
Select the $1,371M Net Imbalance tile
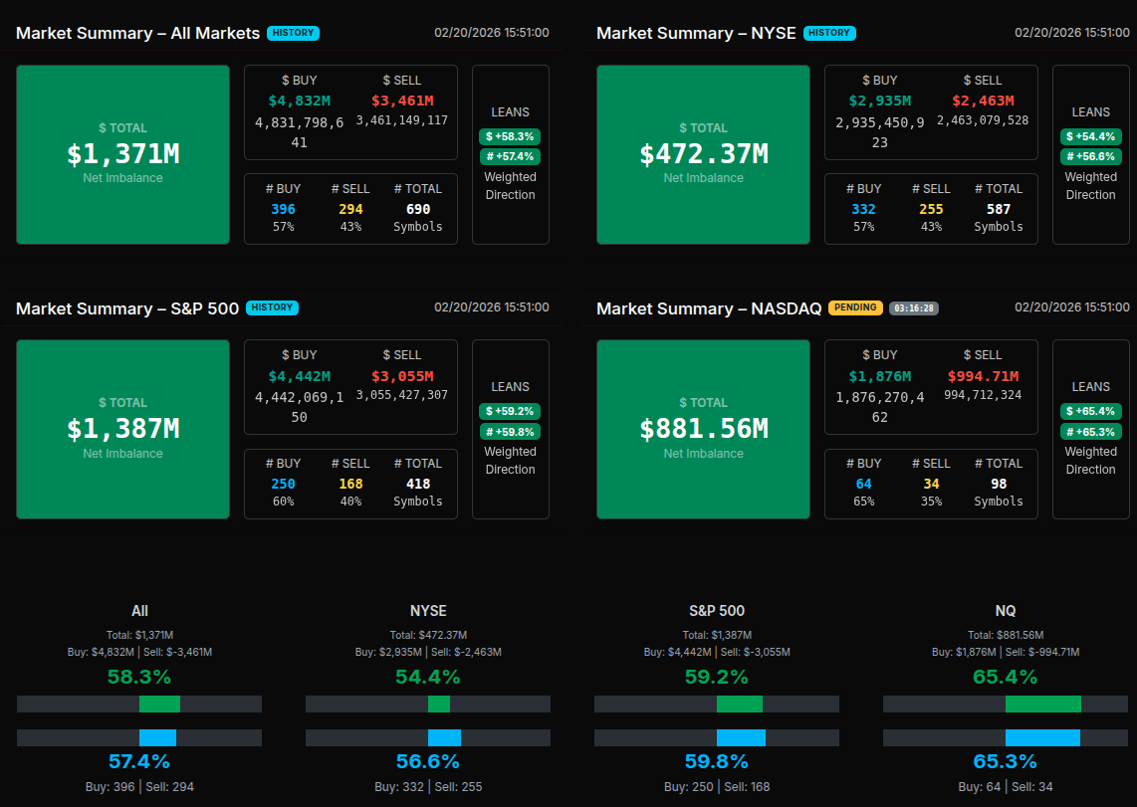click(123, 154)
